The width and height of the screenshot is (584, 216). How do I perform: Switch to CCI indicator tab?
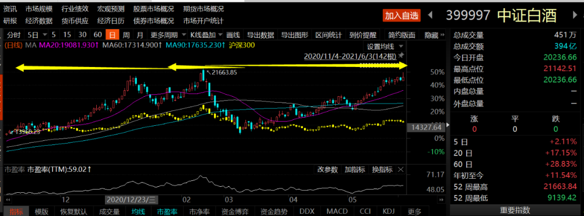tap(365, 212)
